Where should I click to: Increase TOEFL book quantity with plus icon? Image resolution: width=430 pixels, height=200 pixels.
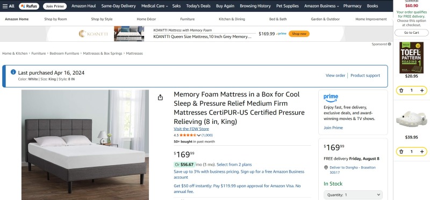click(422, 90)
